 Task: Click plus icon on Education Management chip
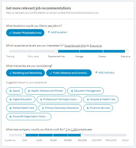click(72, 91)
